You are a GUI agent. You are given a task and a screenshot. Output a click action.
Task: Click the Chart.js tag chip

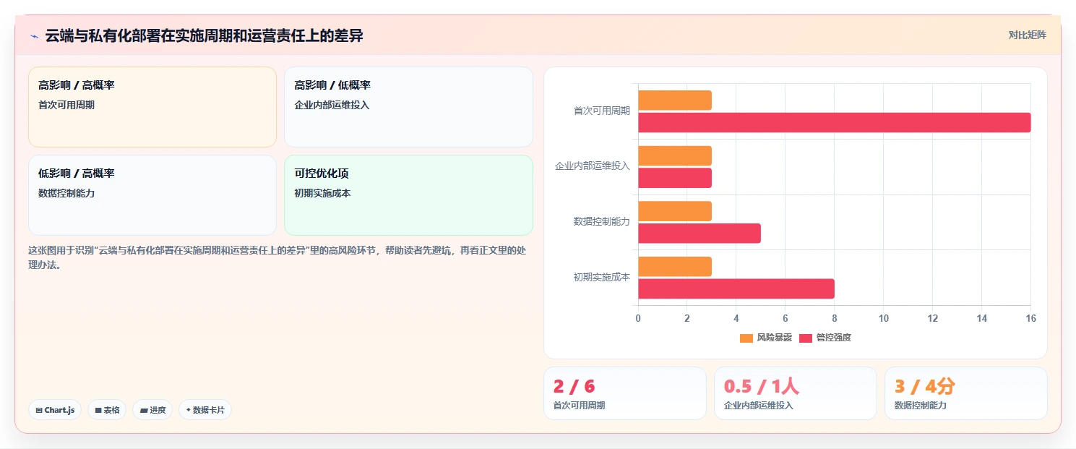coord(55,410)
